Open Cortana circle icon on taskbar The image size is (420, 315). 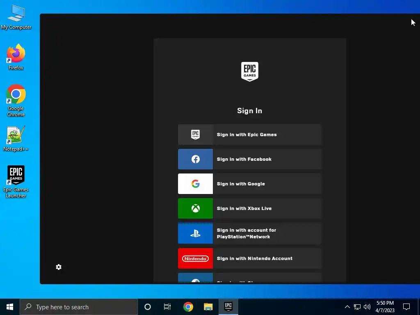(148, 307)
